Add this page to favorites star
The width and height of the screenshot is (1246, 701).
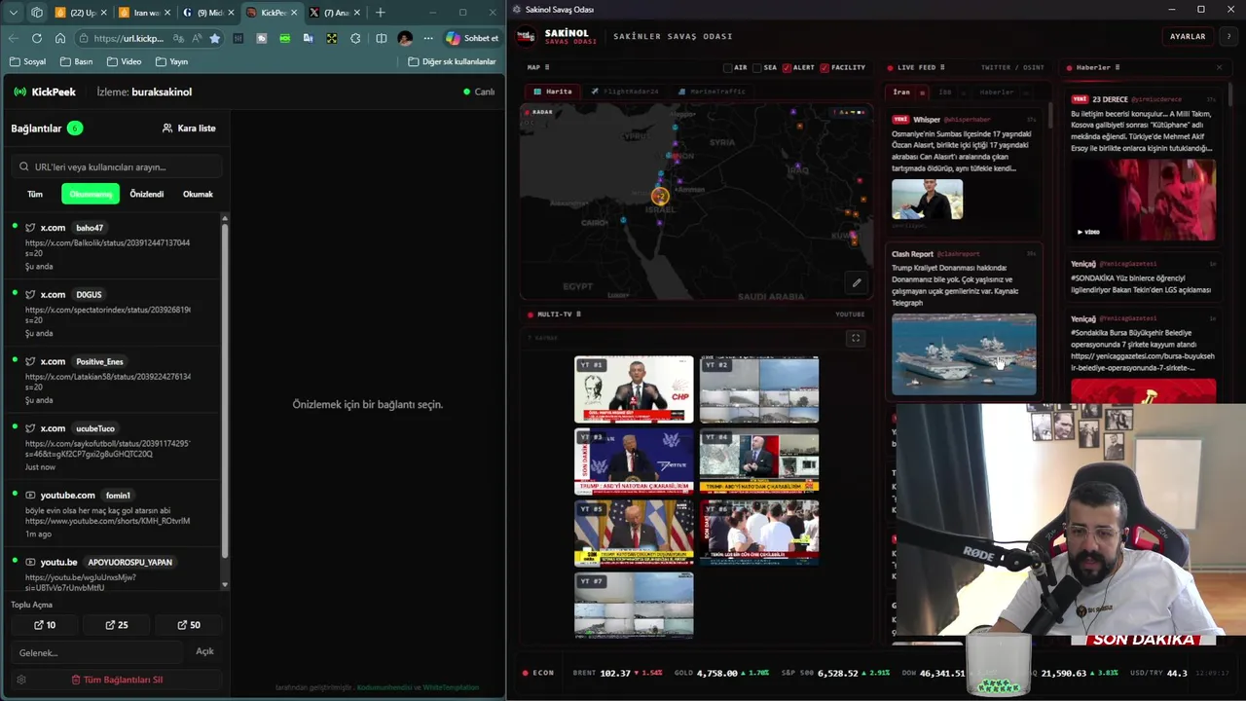point(215,38)
